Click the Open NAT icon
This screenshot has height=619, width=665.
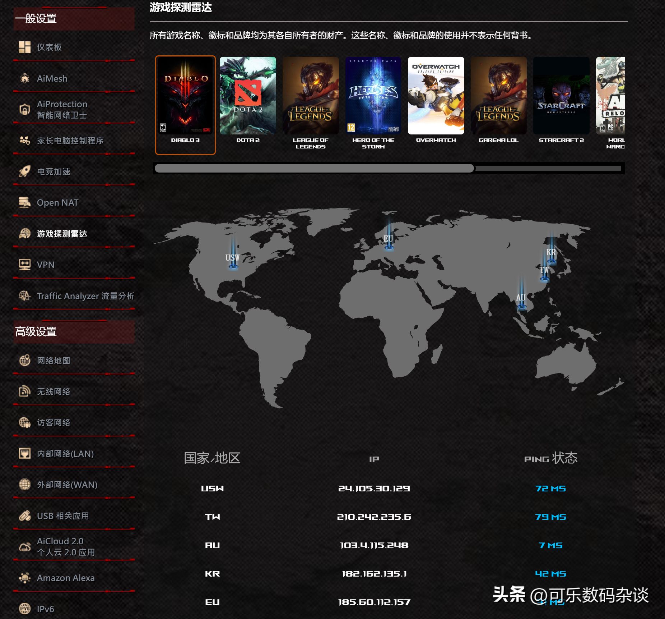pyautogui.click(x=24, y=202)
